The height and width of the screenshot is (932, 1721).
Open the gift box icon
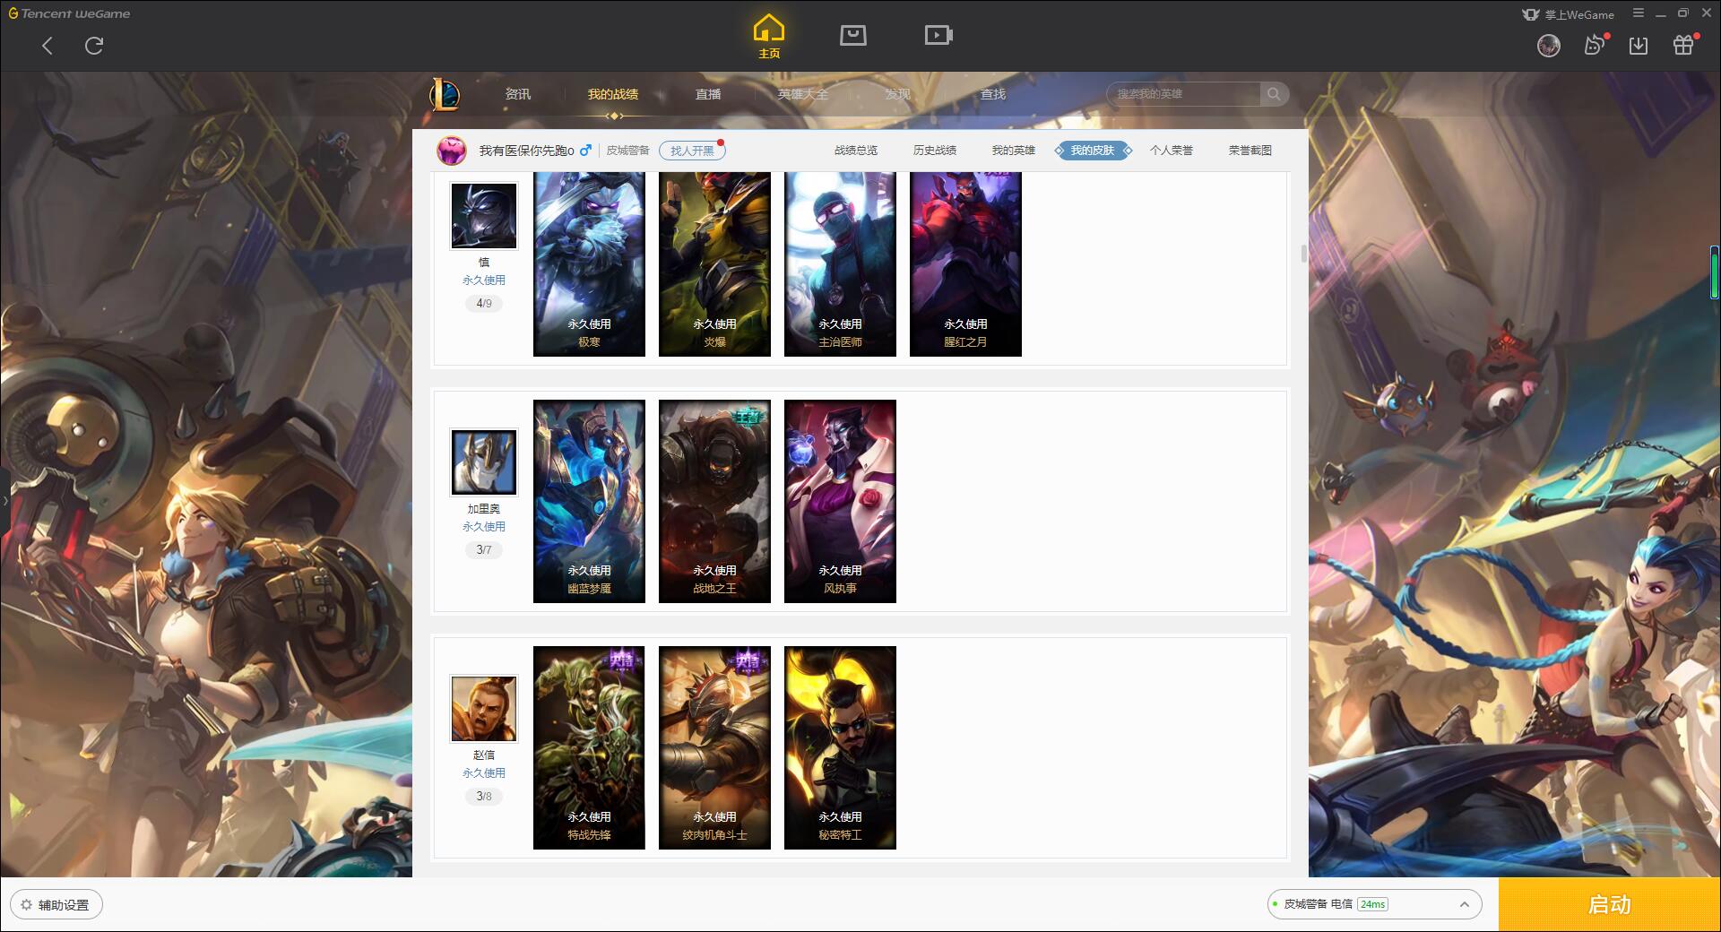click(x=1683, y=46)
